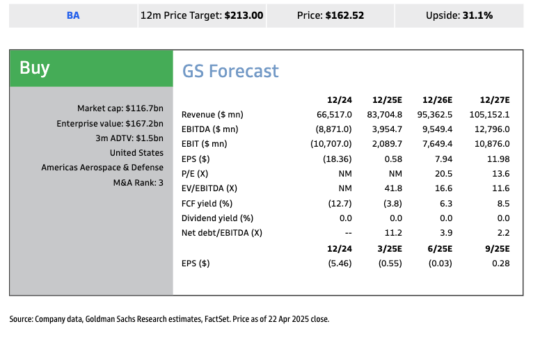Viewport: 540px width, 340px height.
Task: Click the 12/25E column header
Action: pyautogui.click(x=389, y=99)
